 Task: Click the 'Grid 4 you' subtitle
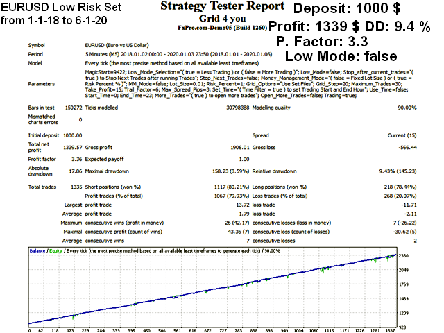(222, 19)
